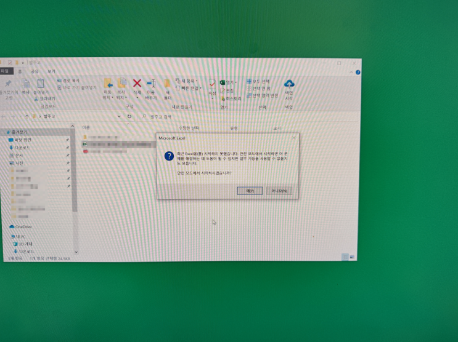
Task: Open the 빠른 연결 dropdown
Action: (189, 88)
